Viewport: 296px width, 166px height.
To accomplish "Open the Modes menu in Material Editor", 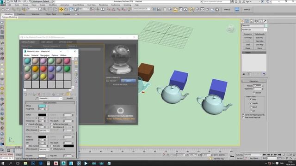I will tap(26, 55).
